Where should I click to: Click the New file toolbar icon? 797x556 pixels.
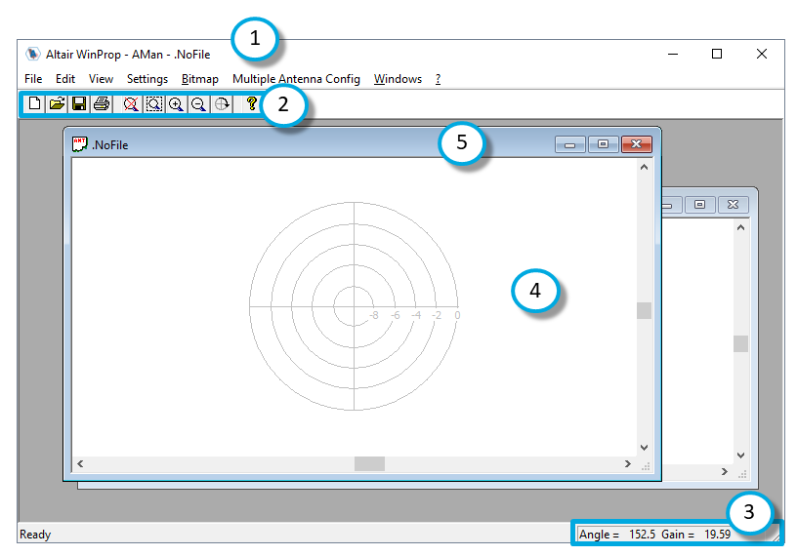click(x=35, y=103)
